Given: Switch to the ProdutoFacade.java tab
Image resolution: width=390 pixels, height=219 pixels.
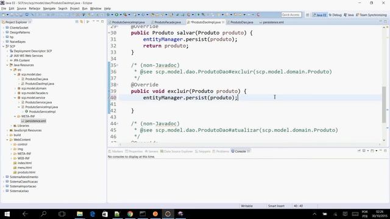Looking at the screenshot, I should 166,23.
